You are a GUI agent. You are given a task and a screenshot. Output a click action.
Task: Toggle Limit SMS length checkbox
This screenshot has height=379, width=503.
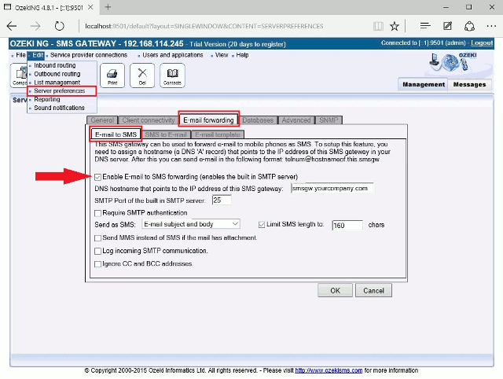[x=262, y=225]
